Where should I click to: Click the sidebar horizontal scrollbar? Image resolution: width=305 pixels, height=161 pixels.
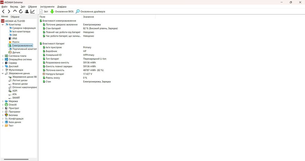pyautogui.click(x=16, y=159)
